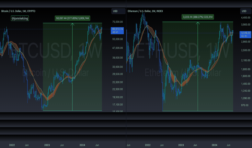The width and height of the screenshot is (252, 148).
Task: Click the 1,090.00 Ethereum axis label
Action: [246, 98]
